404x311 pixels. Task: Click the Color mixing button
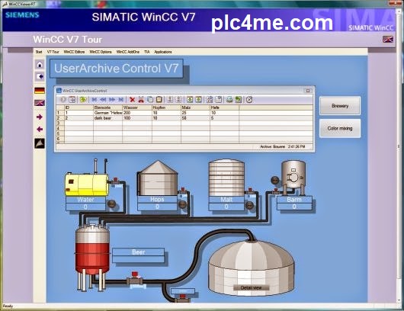(x=340, y=128)
